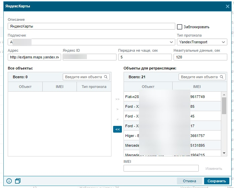Sort by Тип протокола column header
The width and height of the screenshot is (234, 188).
(x=94, y=87)
